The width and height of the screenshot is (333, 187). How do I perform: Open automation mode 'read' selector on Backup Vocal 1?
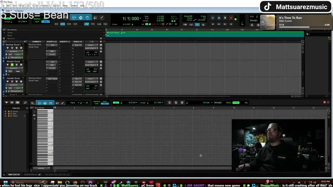18,54
